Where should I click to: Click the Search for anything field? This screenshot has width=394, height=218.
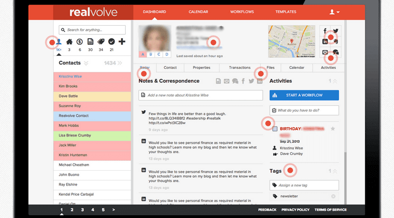(92, 30)
